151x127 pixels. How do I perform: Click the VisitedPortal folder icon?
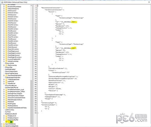tap(6, 83)
